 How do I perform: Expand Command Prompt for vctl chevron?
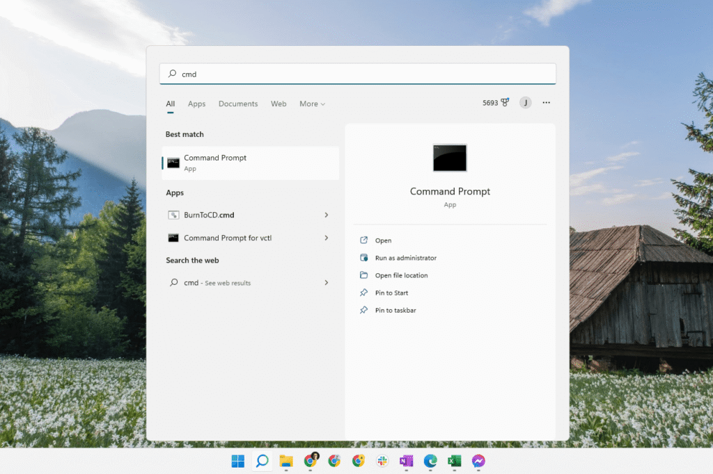click(326, 238)
